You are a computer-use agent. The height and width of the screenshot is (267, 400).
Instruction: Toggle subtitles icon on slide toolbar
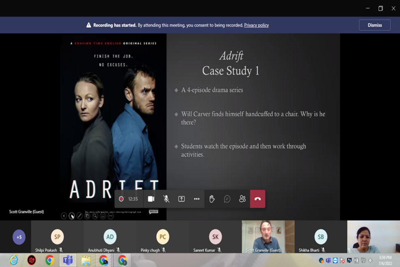click(103, 216)
